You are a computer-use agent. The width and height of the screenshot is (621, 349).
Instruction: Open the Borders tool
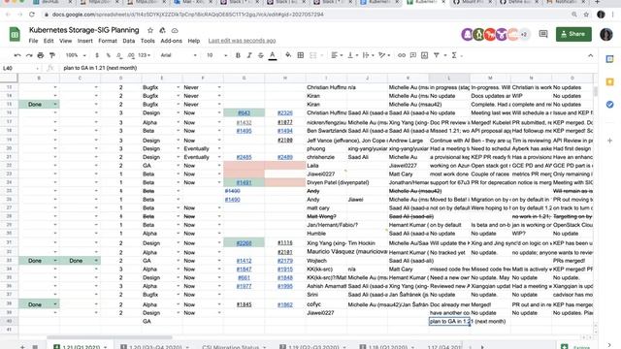pyautogui.click(x=301, y=55)
